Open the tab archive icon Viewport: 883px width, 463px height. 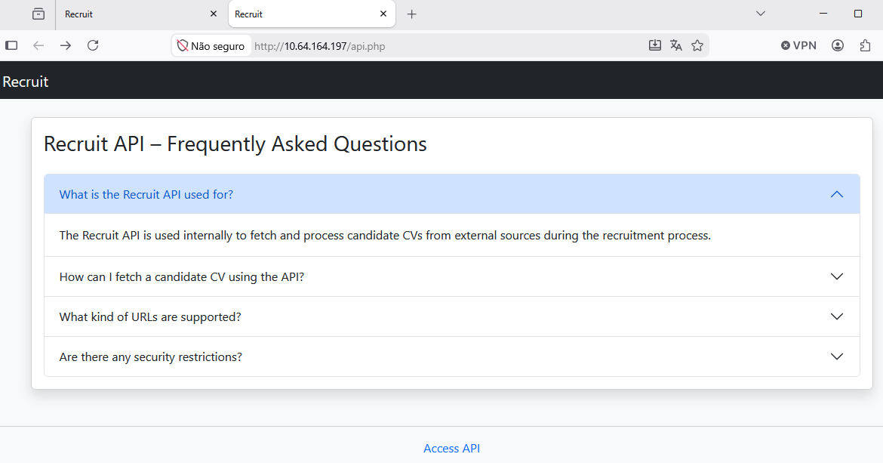coord(38,14)
